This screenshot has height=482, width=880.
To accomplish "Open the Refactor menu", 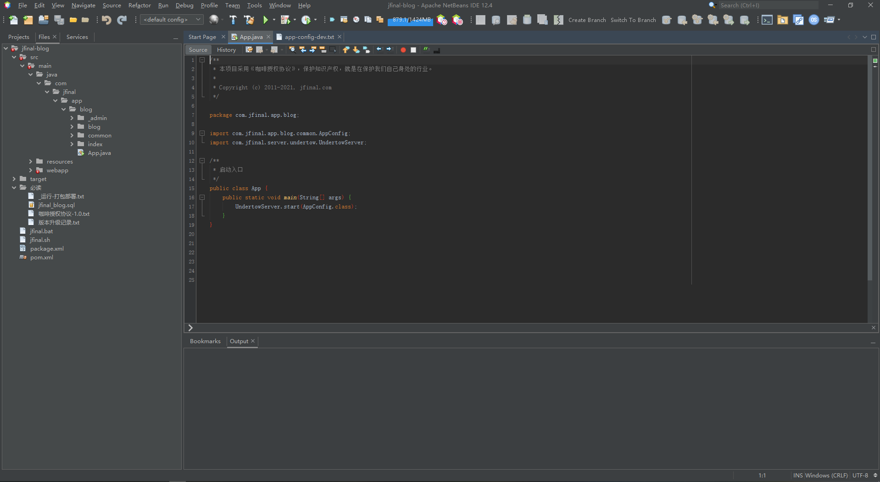I will click(x=139, y=5).
